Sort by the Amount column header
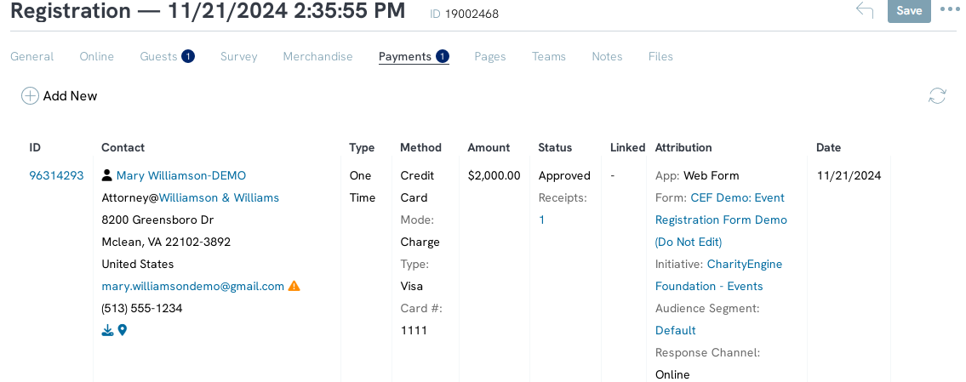966x382 pixels. (x=489, y=147)
